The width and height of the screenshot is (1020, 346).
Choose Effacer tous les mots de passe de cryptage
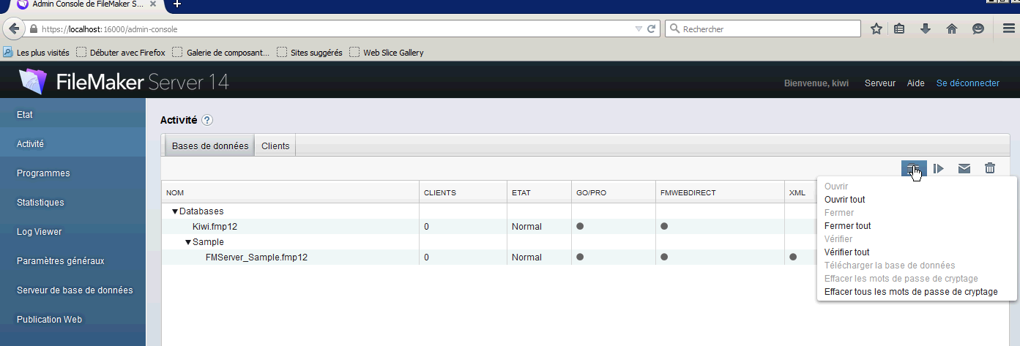click(911, 292)
